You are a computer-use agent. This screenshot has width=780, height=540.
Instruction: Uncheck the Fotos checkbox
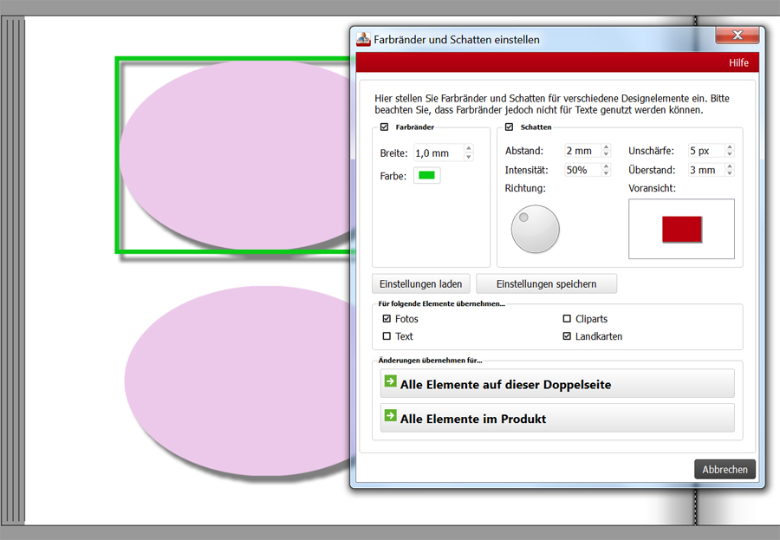click(387, 318)
